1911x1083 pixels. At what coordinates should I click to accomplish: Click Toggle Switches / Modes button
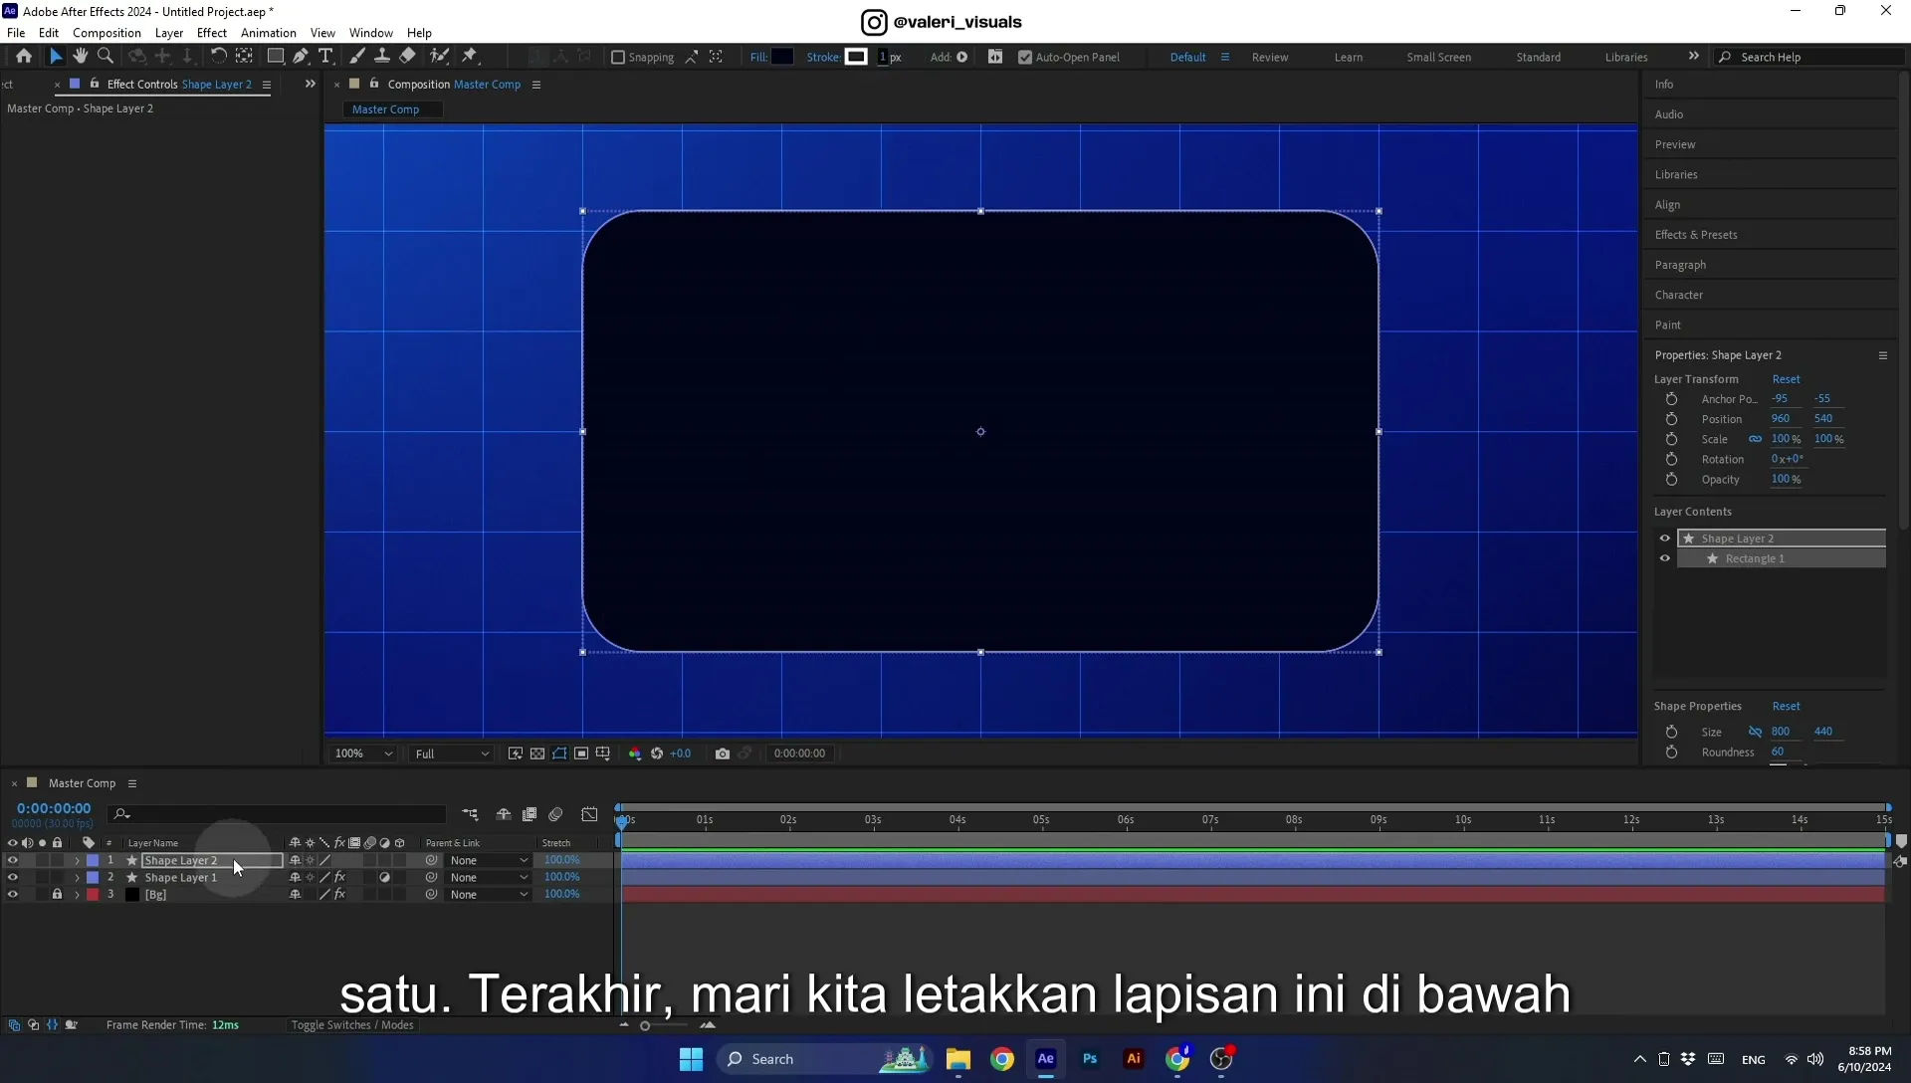[352, 1025]
